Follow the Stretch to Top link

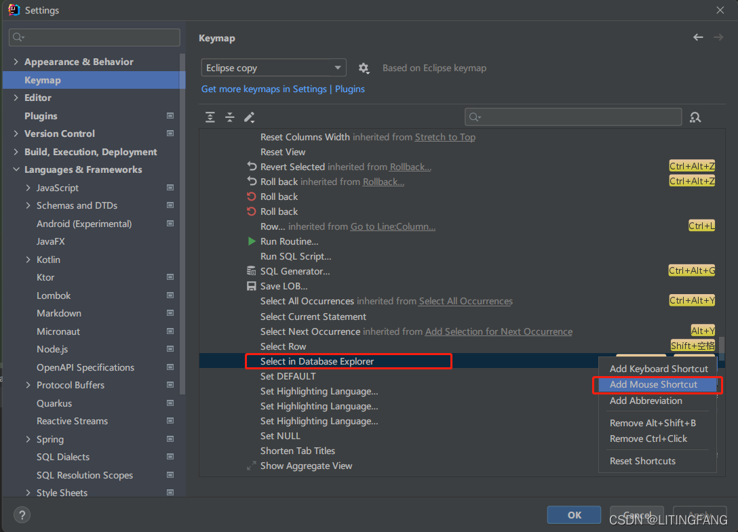tap(445, 137)
